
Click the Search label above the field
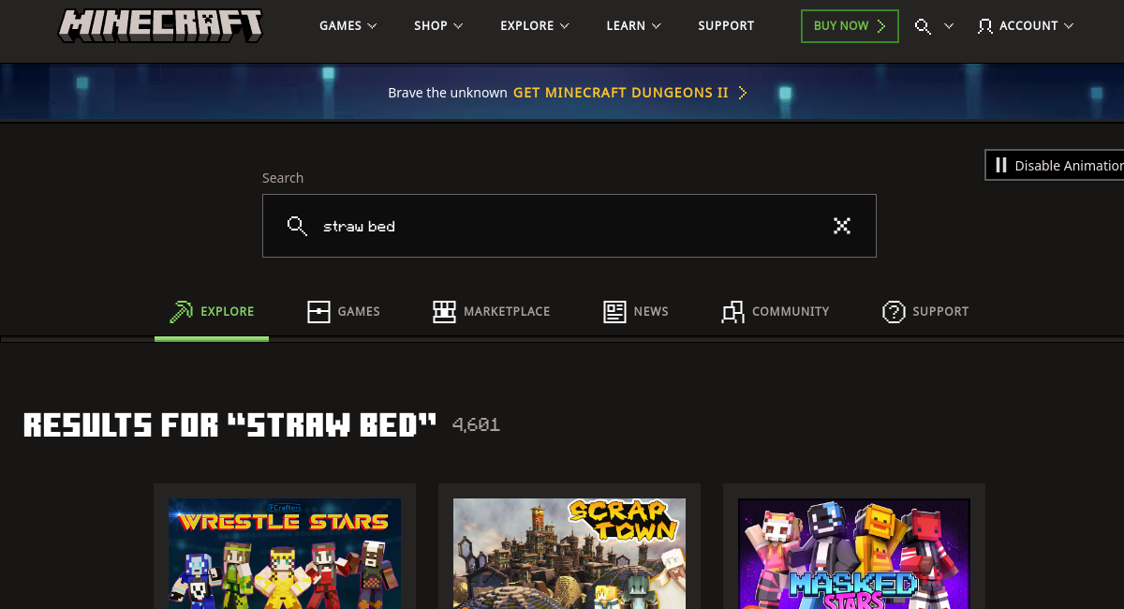(283, 178)
